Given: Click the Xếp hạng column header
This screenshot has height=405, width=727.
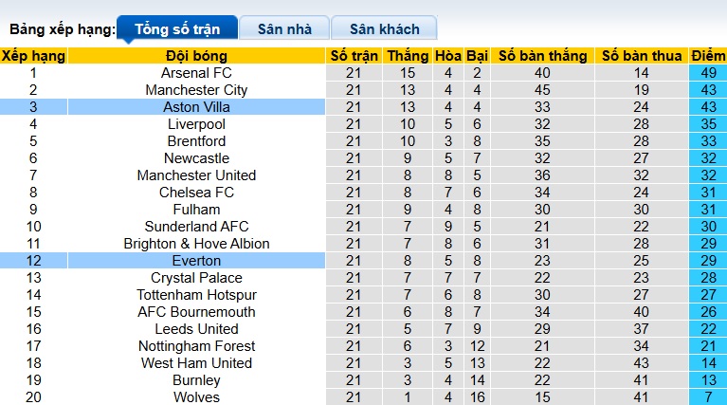Looking at the screenshot, I should 33,56.
